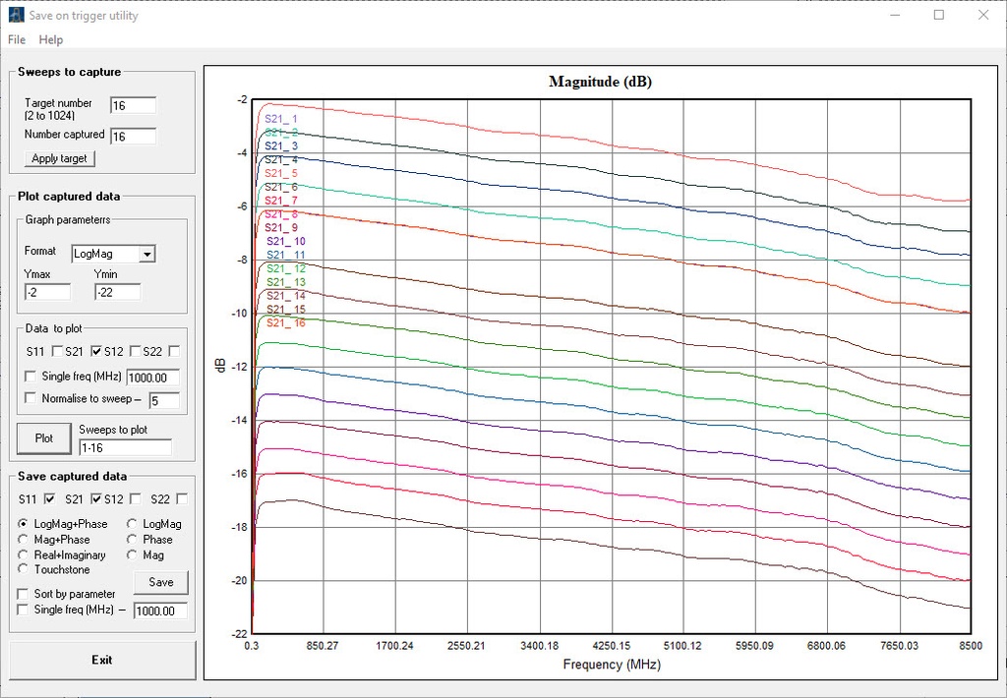Enable S12 checkbox in Save captured data
Screen dimensions: 1007x698
pos(136,499)
